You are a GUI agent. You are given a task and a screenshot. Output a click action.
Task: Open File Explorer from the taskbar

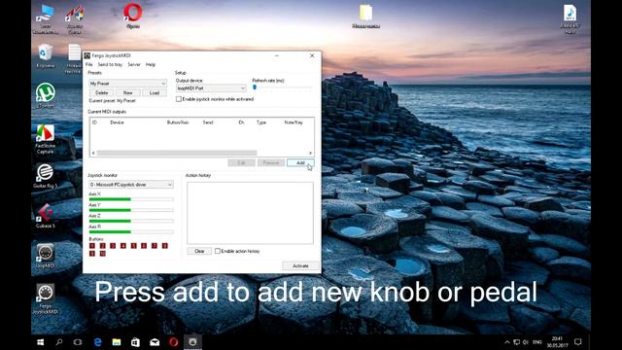click(117, 342)
